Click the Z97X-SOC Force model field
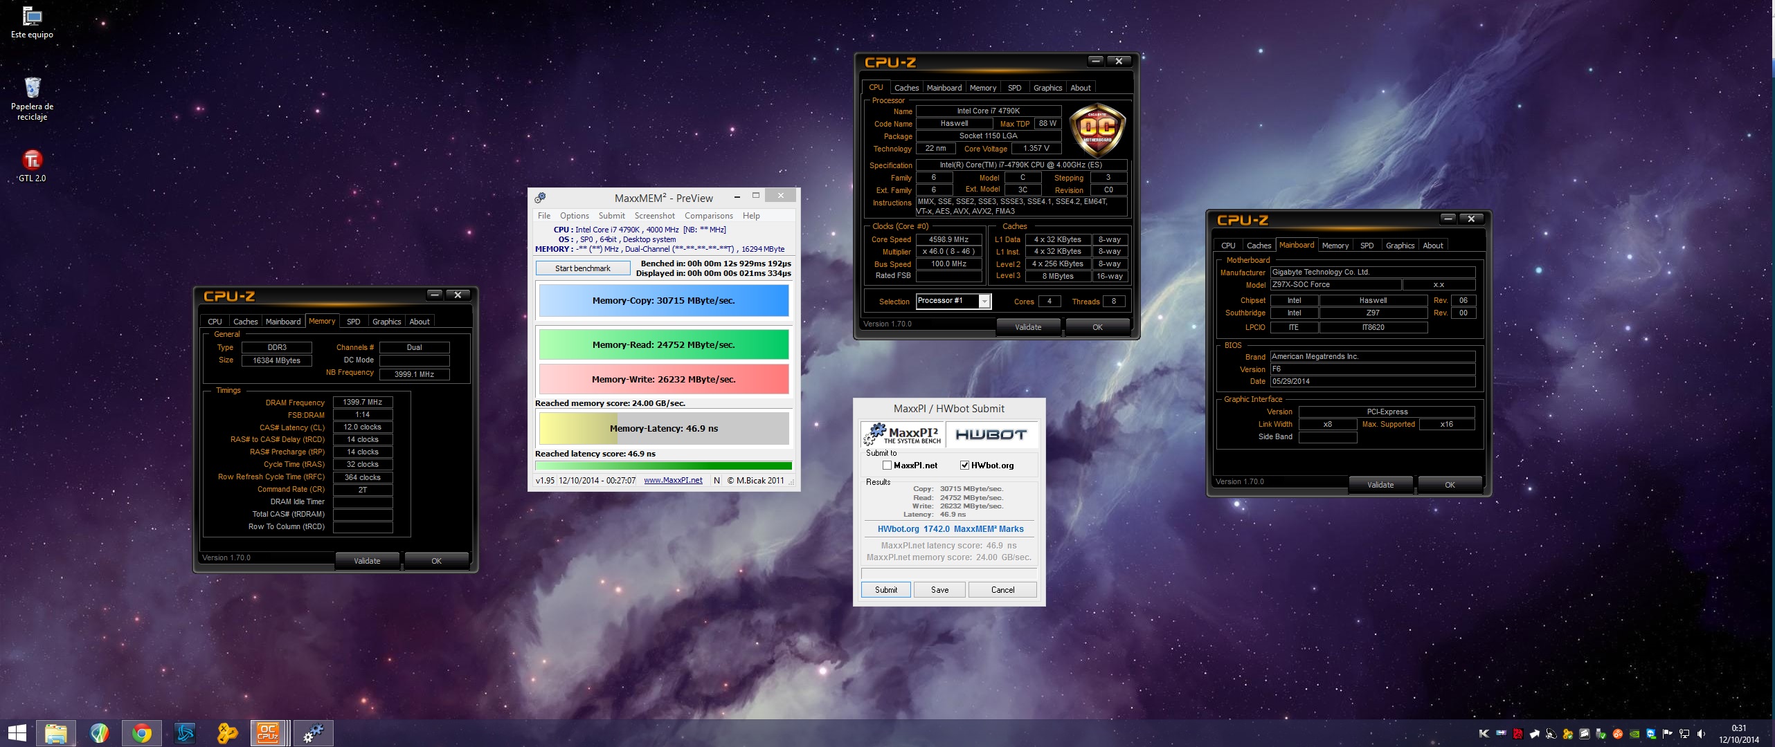The width and height of the screenshot is (1775, 747). [x=1335, y=284]
